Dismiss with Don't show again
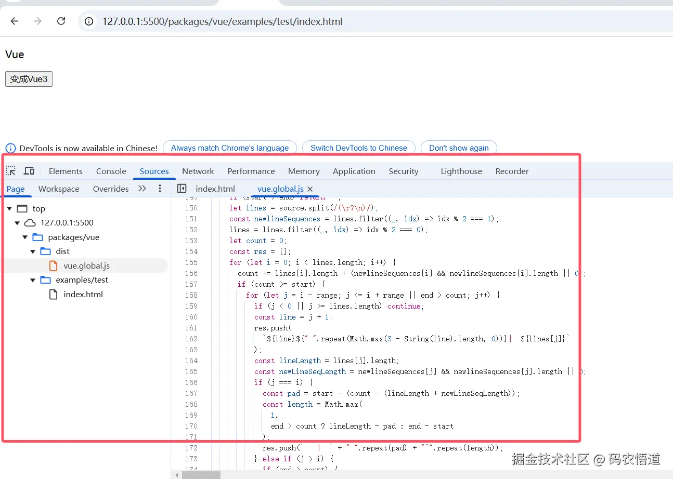Image resolution: width=673 pixels, height=479 pixels. (x=459, y=148)
